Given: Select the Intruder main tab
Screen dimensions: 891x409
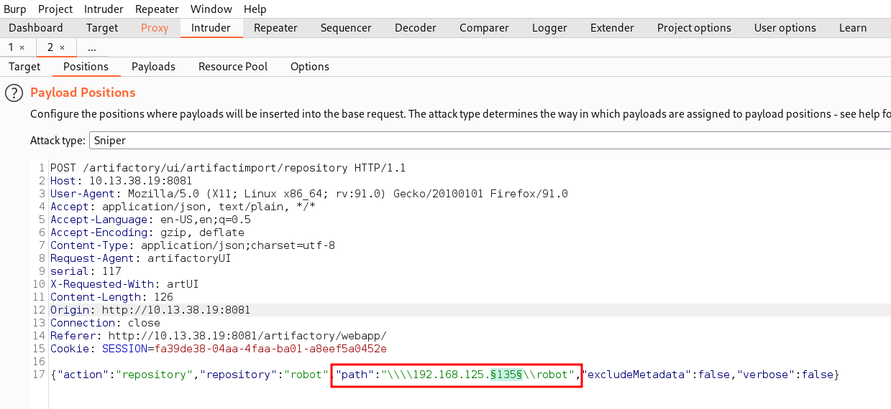Looking at the screenshot, I should (x=211, y=28).
